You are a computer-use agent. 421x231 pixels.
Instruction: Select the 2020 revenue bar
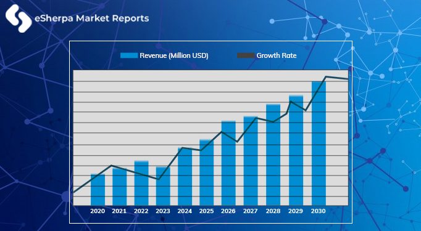[x=98, y=190]
